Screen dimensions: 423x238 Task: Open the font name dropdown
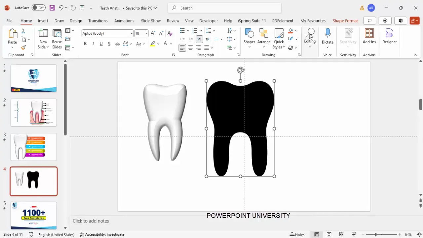click(x=132, y=33)
